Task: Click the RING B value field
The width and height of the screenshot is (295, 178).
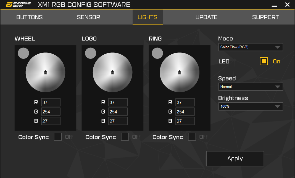Action: [x=185, y=121]
